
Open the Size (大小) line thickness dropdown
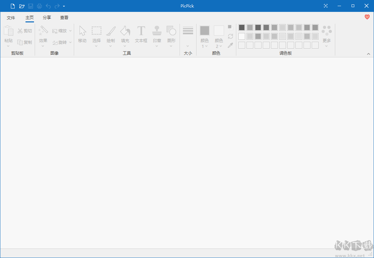[x=188, y=37]
